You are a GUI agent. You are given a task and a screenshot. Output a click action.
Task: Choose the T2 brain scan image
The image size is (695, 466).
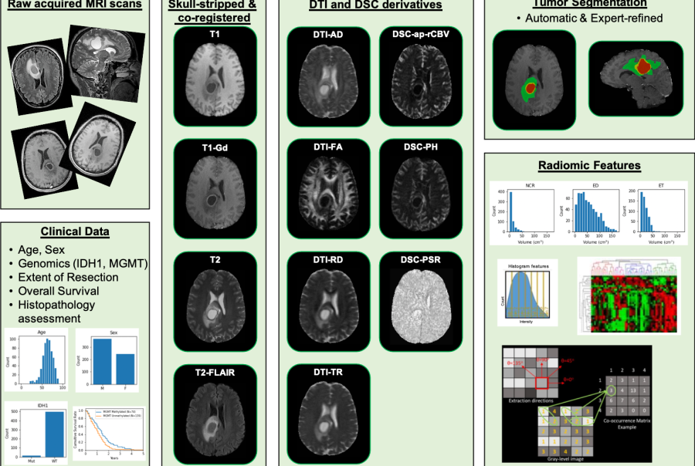click(x=215, y=302)
